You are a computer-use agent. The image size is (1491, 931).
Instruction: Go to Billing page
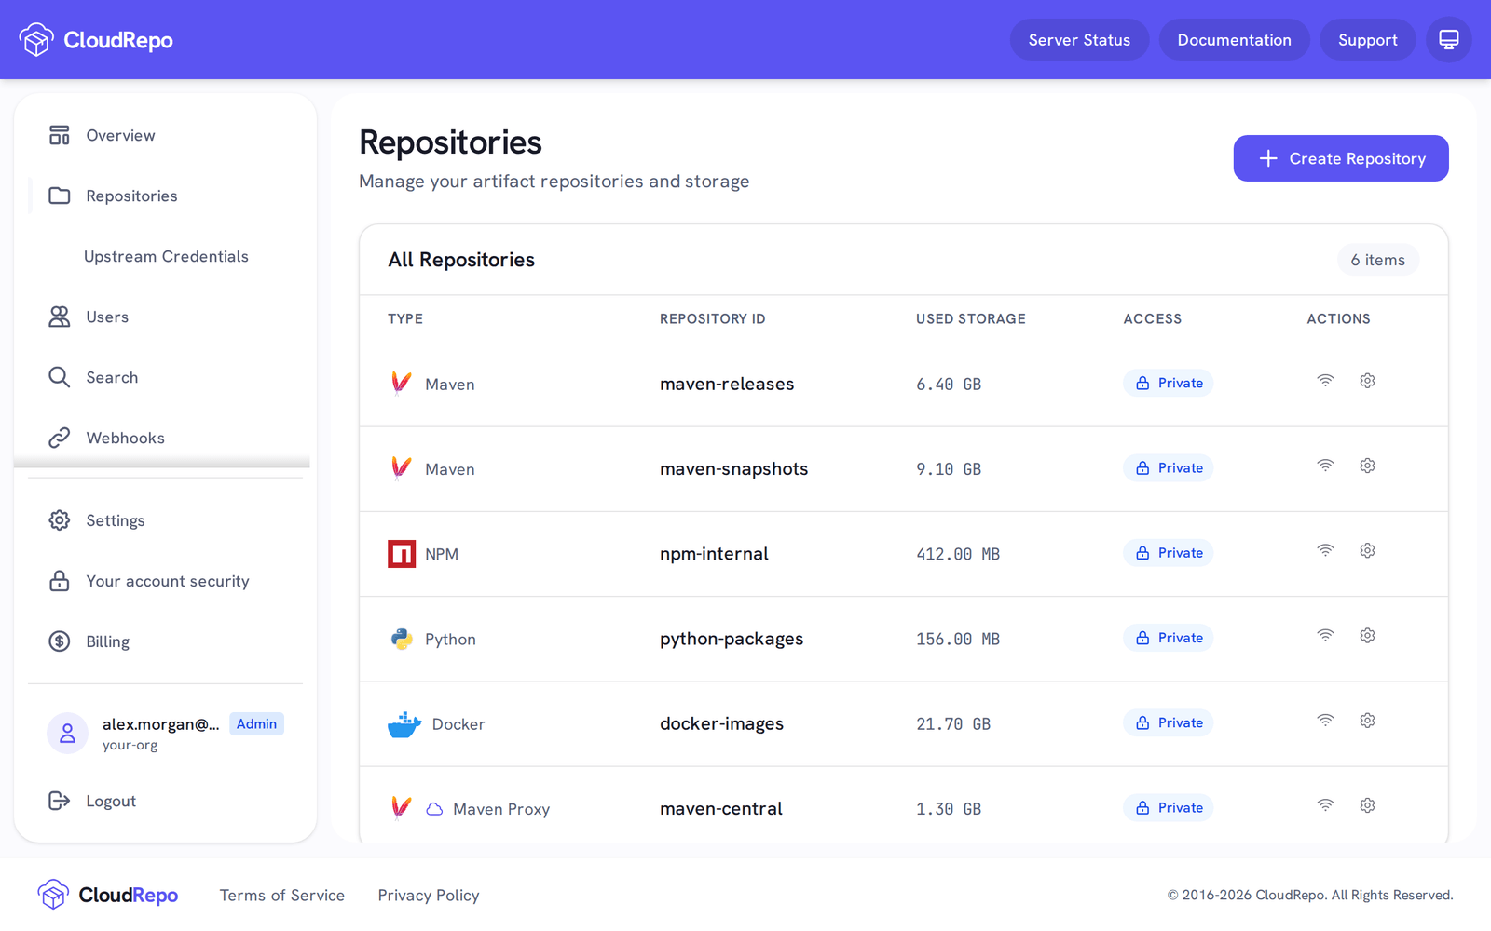(164, 641)
